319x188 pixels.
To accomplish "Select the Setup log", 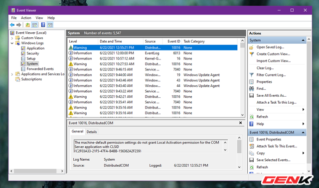I will coord(31,59).
